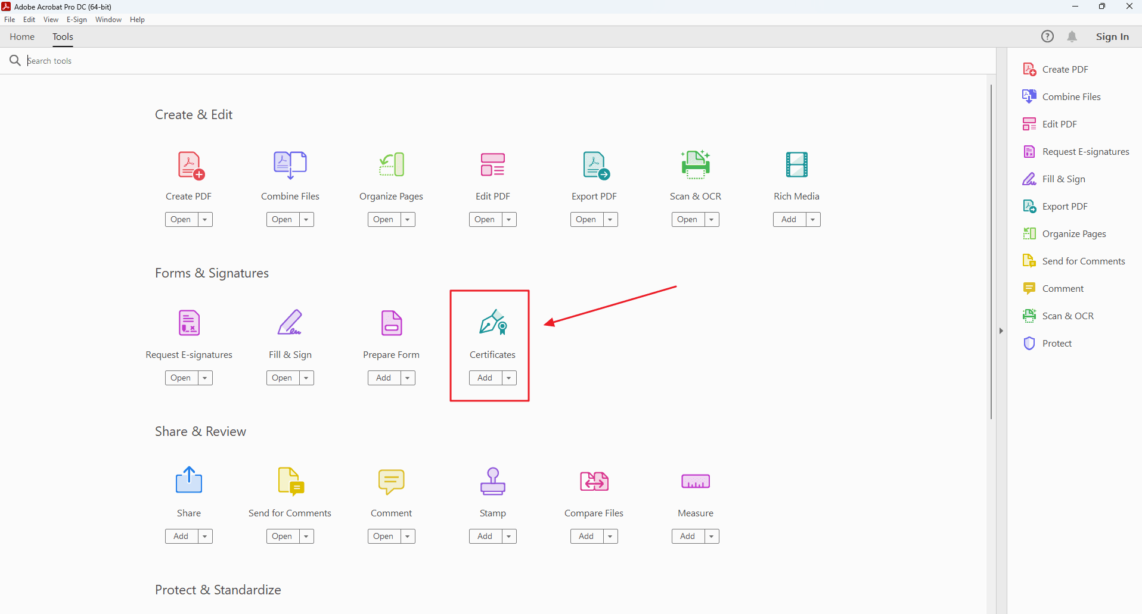The height and width of the screenshot is (614, 1142).
Task: Click the Open button under Send for Comments
Action: coord(283,537)
